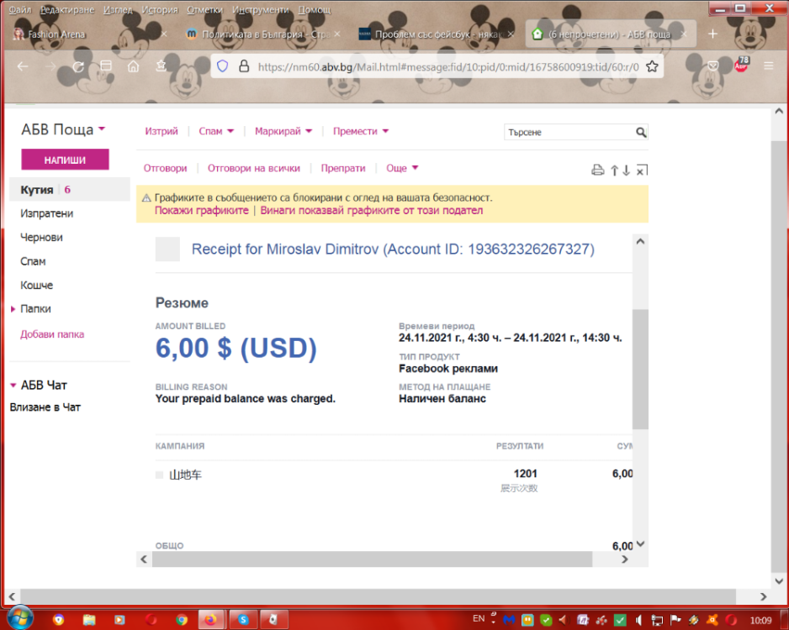The height and width of the screenshot is (630, 789).
Task: Go to previous message with up arrow
Action: point(614,171)
